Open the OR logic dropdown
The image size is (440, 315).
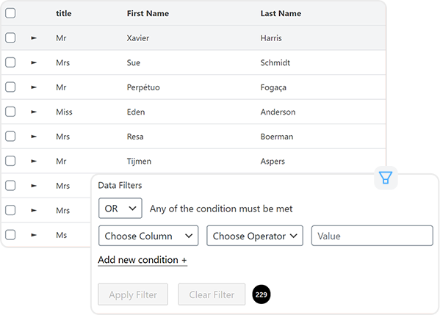pyautogui.click(x=120, y=208)
